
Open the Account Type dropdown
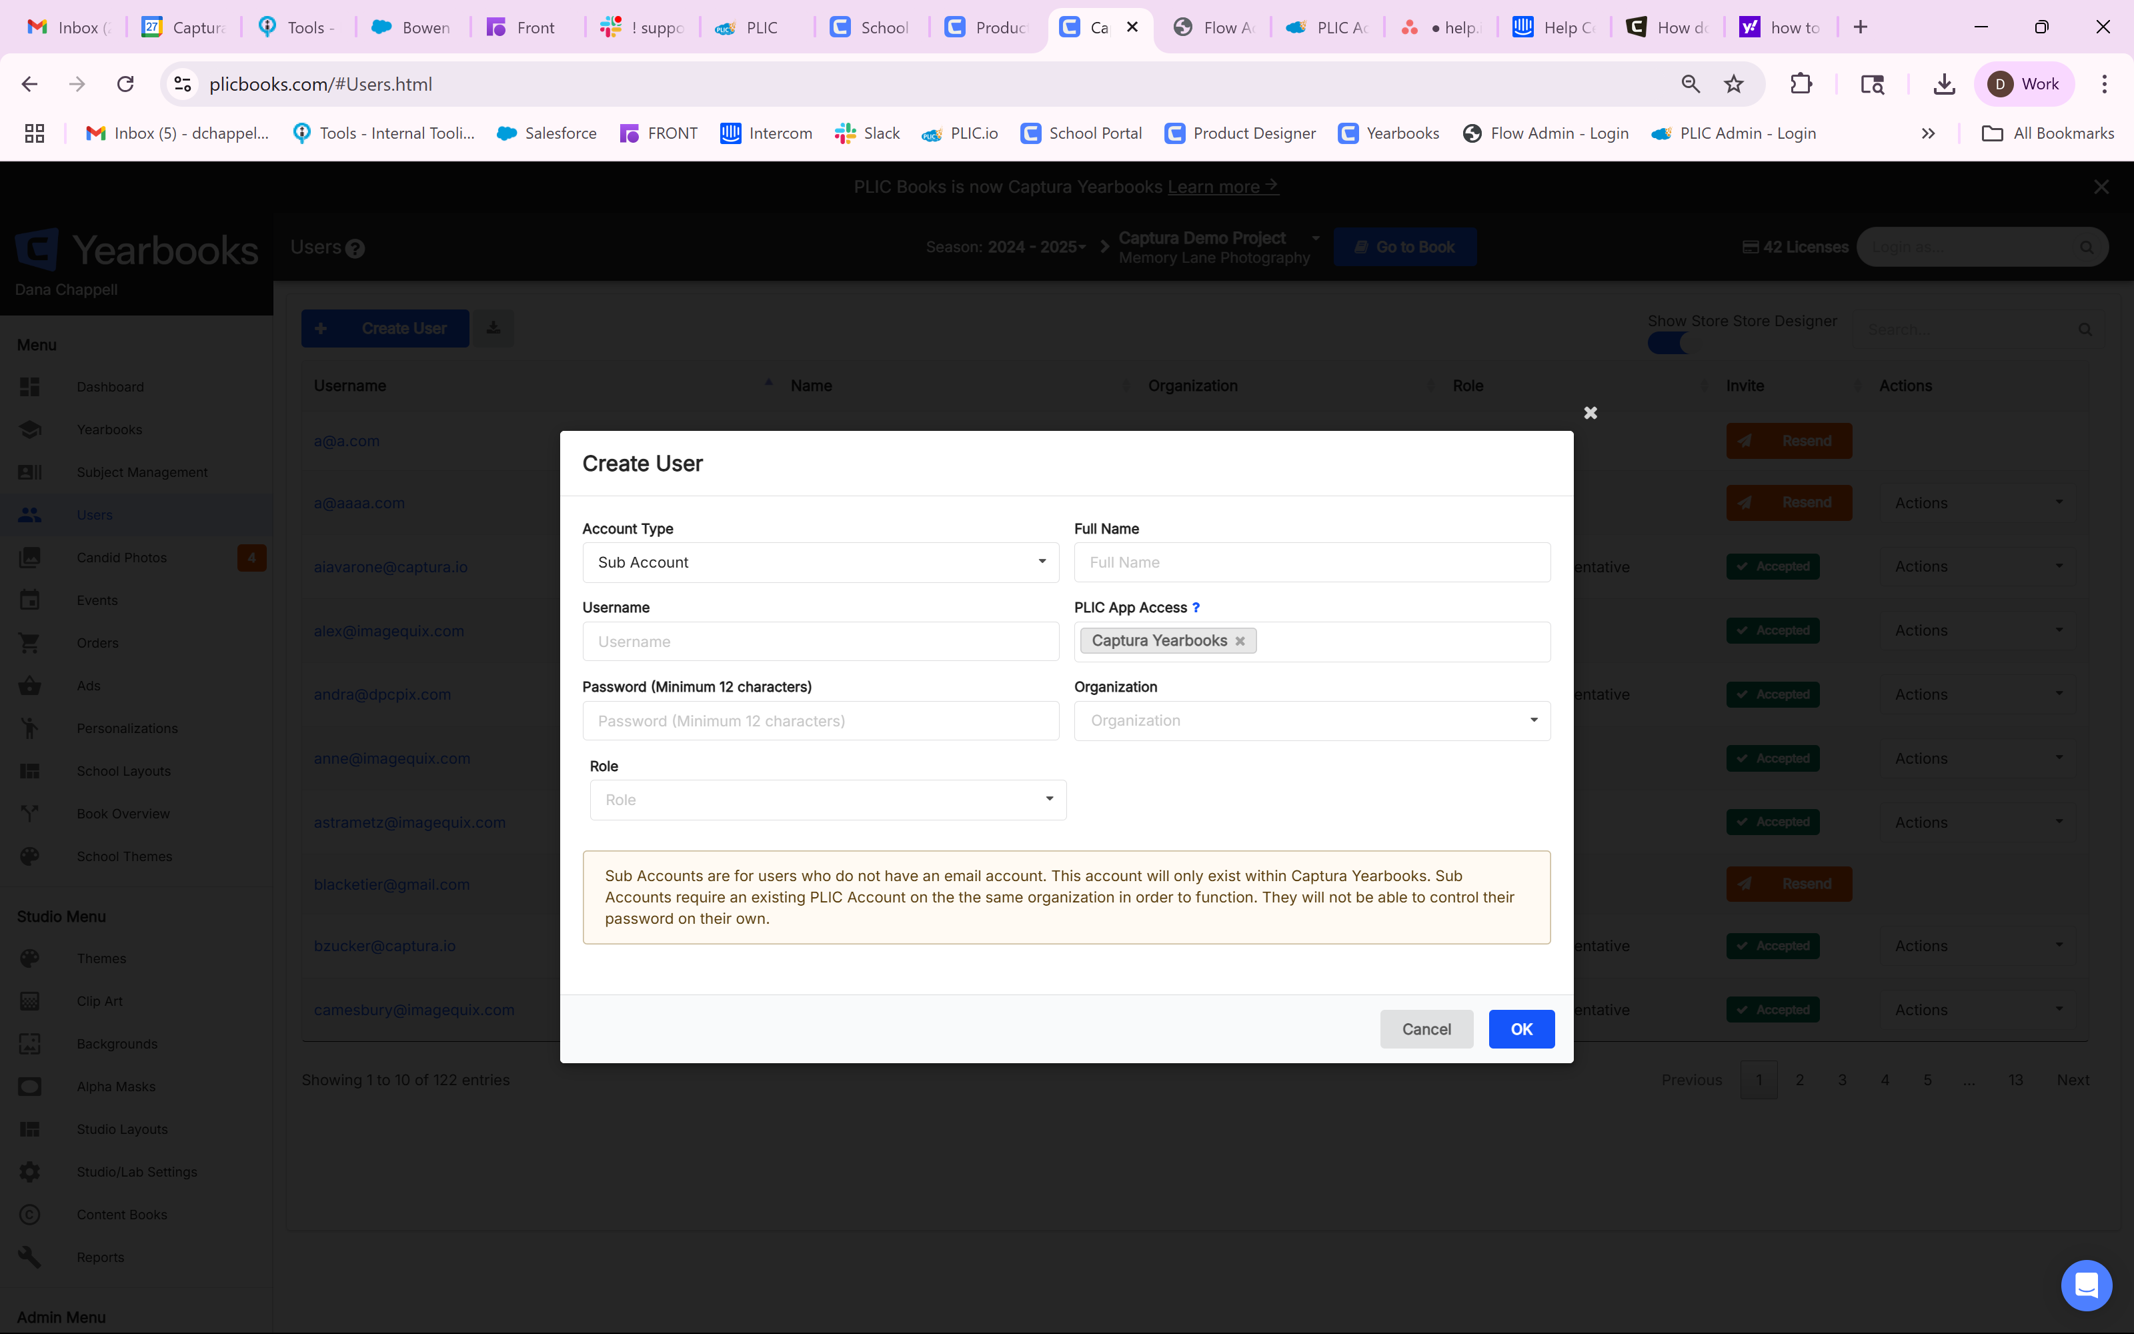(820, 562)
